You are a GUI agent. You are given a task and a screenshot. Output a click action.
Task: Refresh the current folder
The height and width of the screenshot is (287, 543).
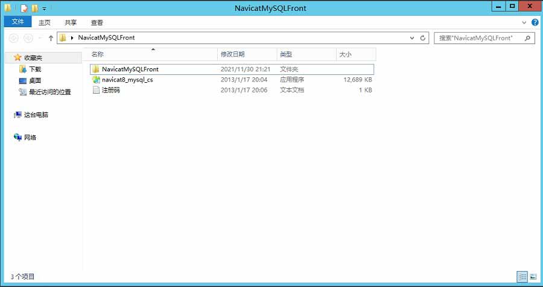pyautogui.click(x=422, y=38)
